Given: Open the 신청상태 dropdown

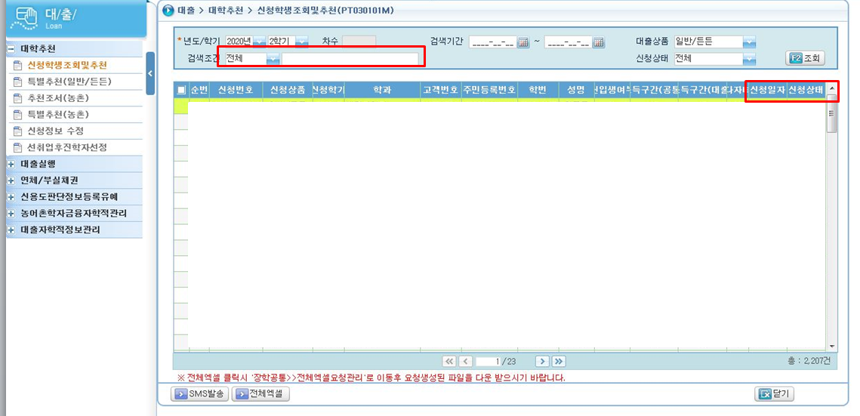Looking at the screenshot, I should tap(748, 59).
